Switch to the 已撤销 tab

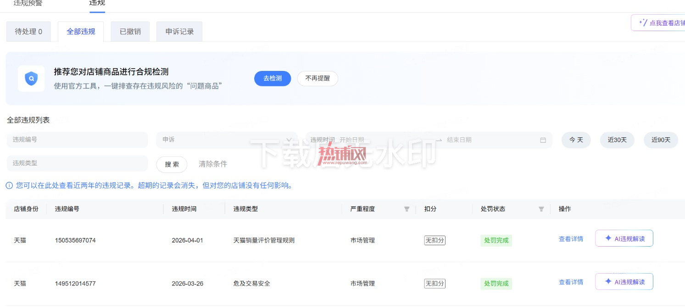coord(130,32)
